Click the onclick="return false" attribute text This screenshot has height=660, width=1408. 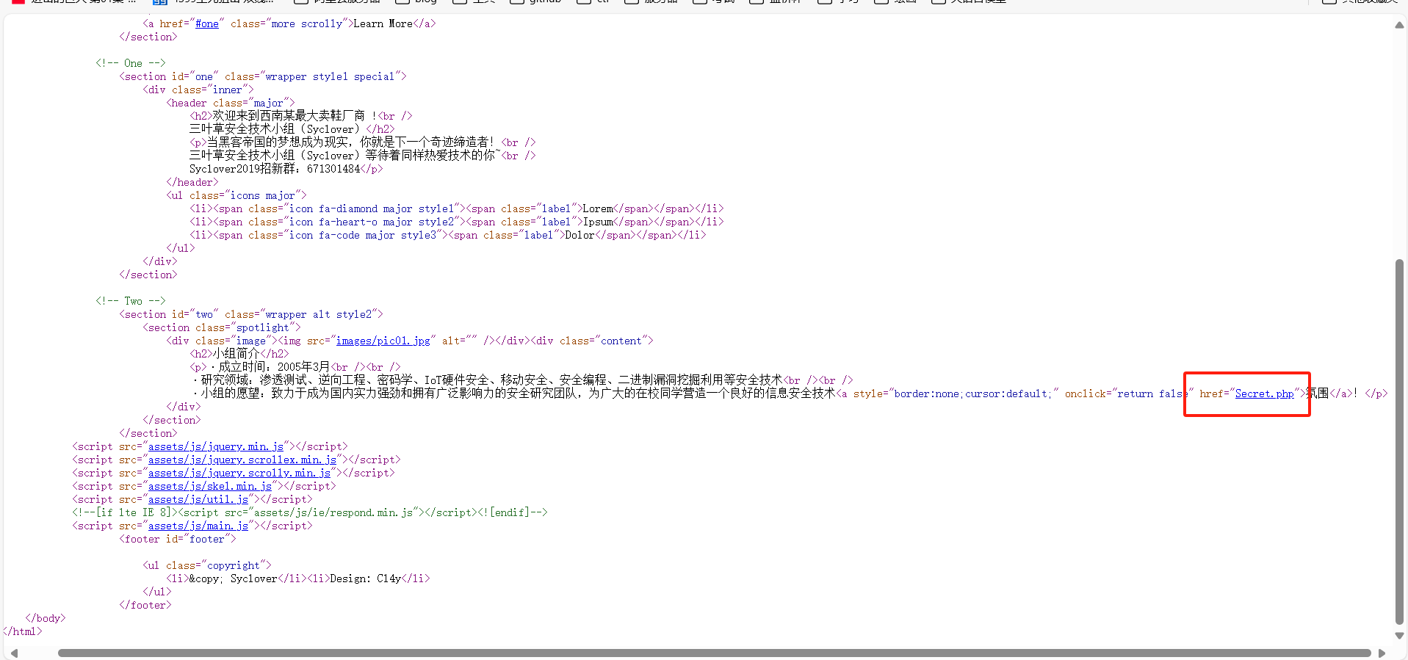pyautogui.click(x=1129, y=394)
